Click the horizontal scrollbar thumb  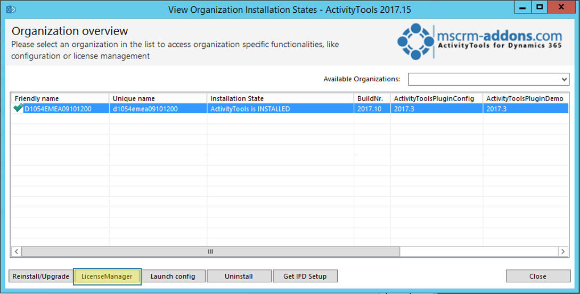(210, 251)
